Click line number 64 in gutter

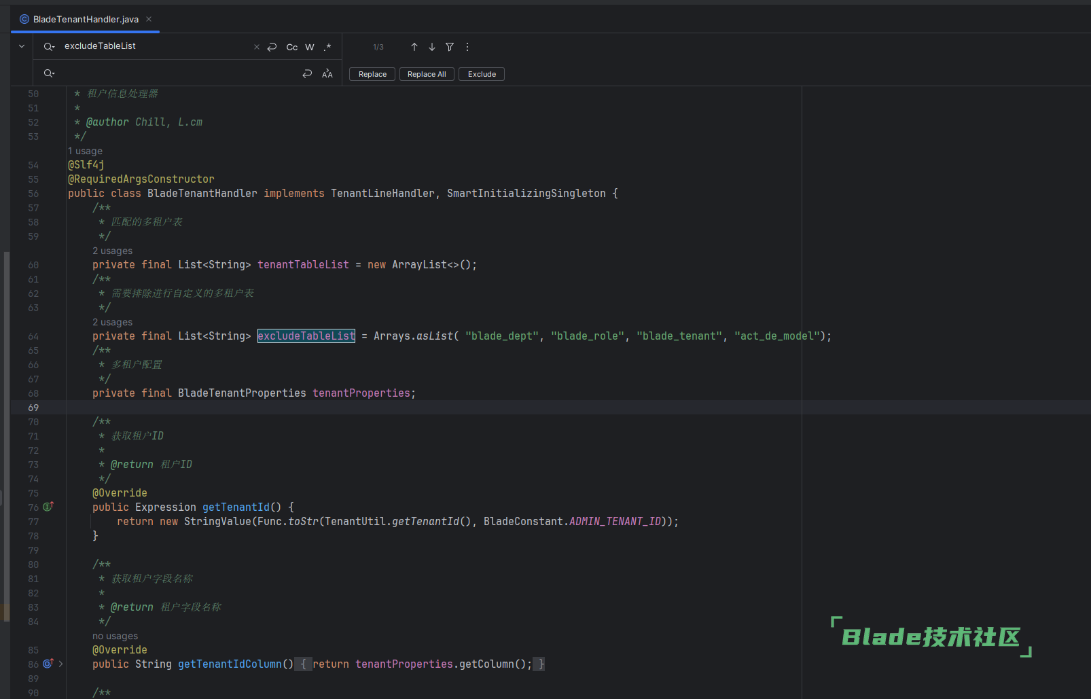pyautogui.click(x=33, y=336)
